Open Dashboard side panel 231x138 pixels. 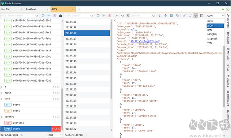pos(228,98)
